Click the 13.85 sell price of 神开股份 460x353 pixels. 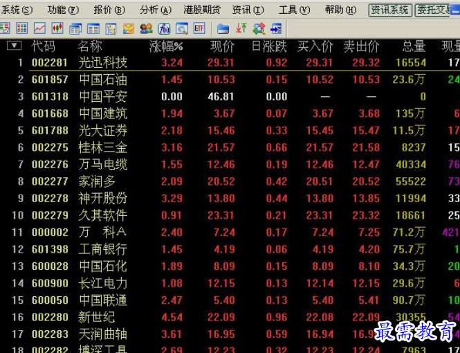coord(366,199)
